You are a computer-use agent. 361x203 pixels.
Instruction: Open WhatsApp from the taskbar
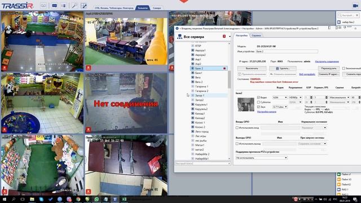[96, 199]
